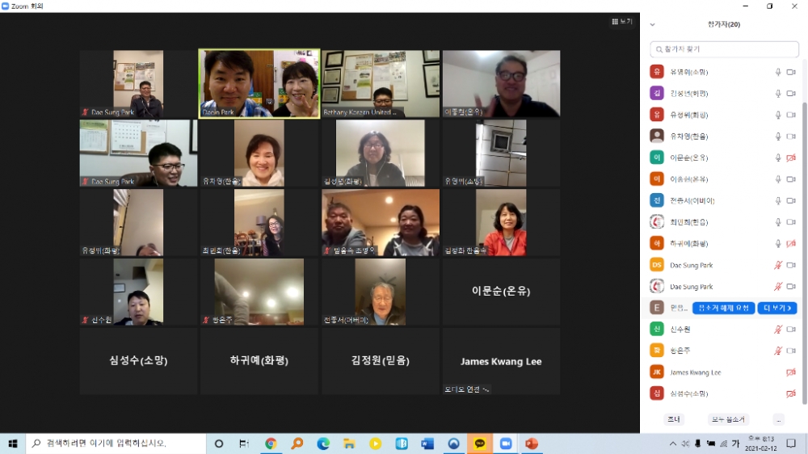Open the three-dot more options at panel bottom
Screen dimensions: 808x454
pos(778,420)
